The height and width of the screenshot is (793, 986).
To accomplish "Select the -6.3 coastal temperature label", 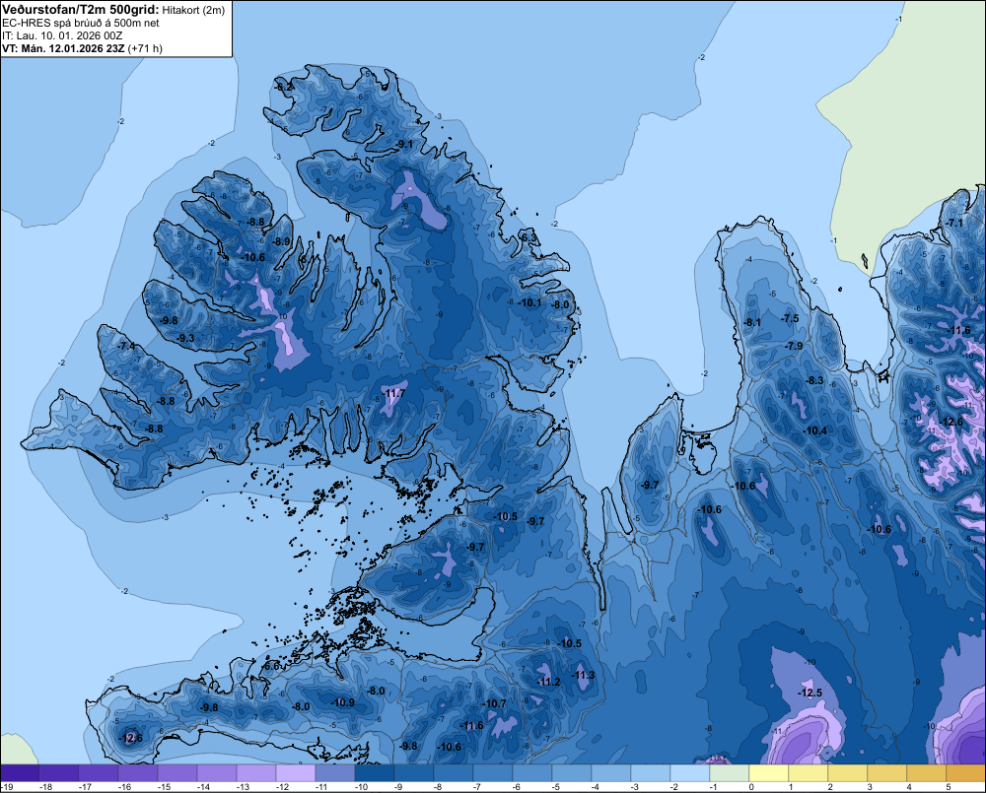I will click(x=528, y=237).
